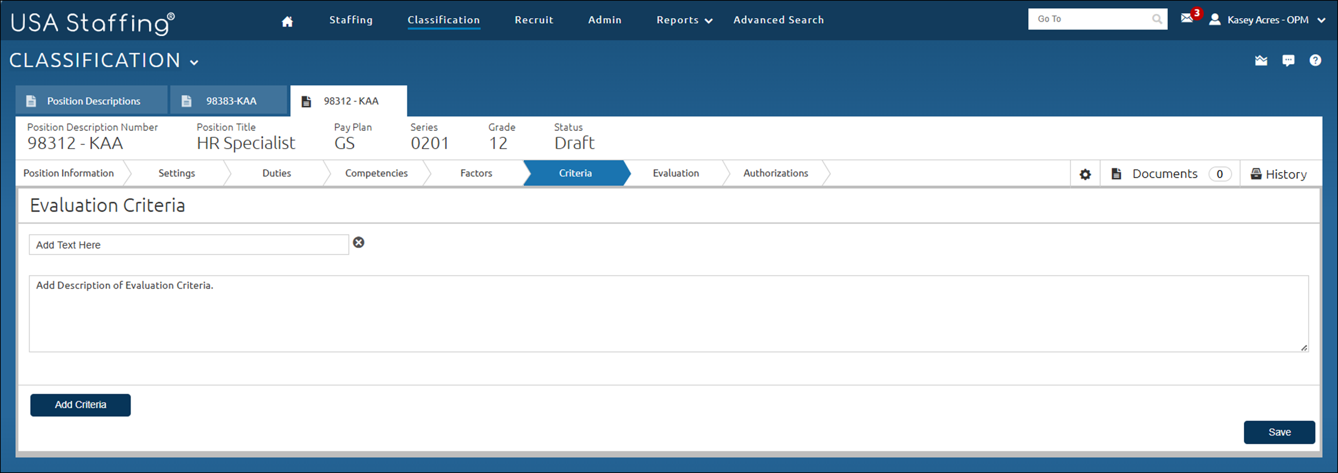Open the Admin section
This screenshot has width=1338, height=473.
point(605,20)
